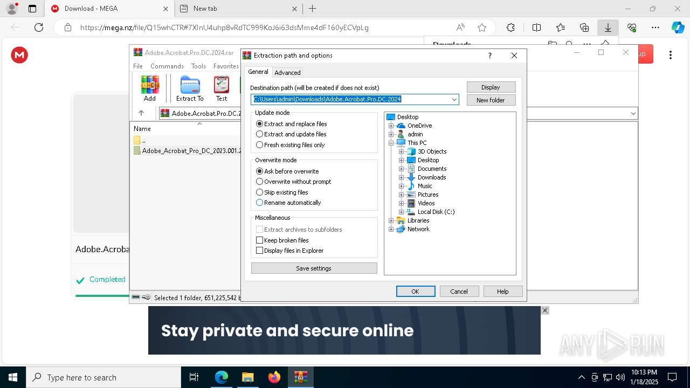Switch to the New tab browser tab
Viewport: 690px width, 388px height.
pos(239,9)
